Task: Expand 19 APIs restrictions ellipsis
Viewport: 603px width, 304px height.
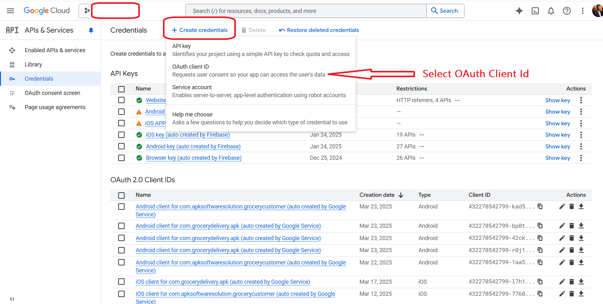Action: click(422, 135)
